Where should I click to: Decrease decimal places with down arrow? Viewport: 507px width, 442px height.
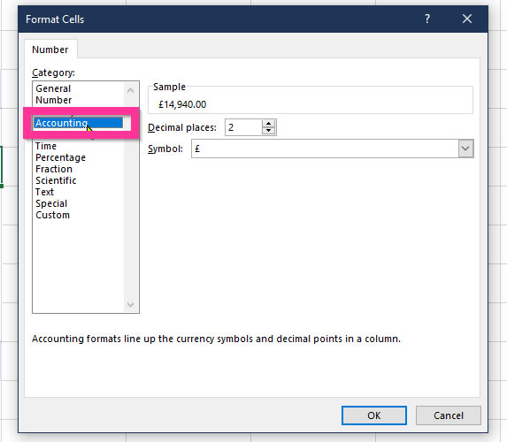pos(268,131)
